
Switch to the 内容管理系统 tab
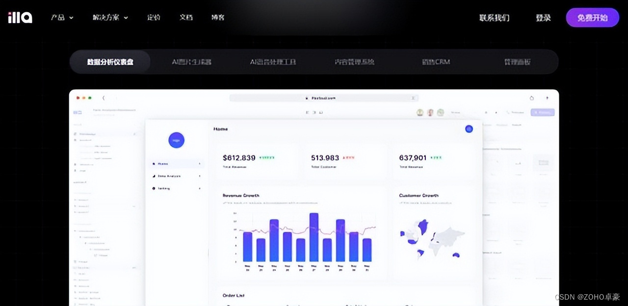355,62
